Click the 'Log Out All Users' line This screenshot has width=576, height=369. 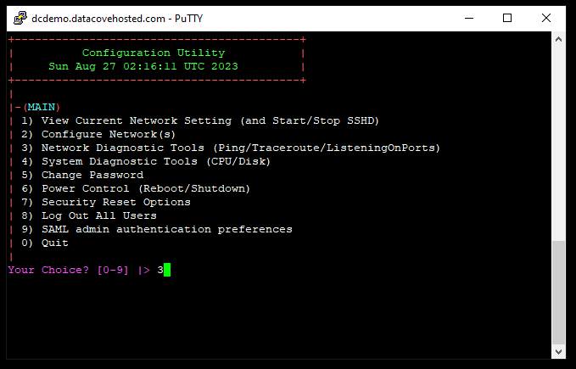(89, 216)
